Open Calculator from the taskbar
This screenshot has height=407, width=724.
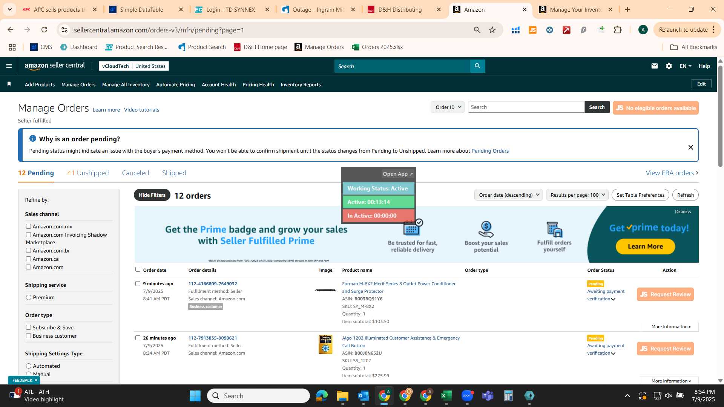(508, 396)
